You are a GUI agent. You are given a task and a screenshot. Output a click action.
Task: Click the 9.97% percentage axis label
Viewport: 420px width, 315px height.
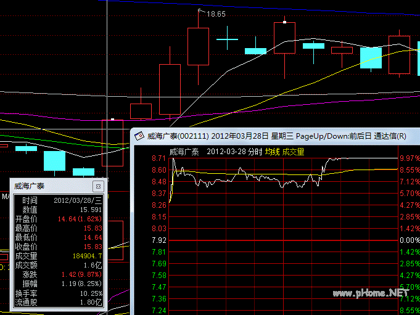(410, 158)
